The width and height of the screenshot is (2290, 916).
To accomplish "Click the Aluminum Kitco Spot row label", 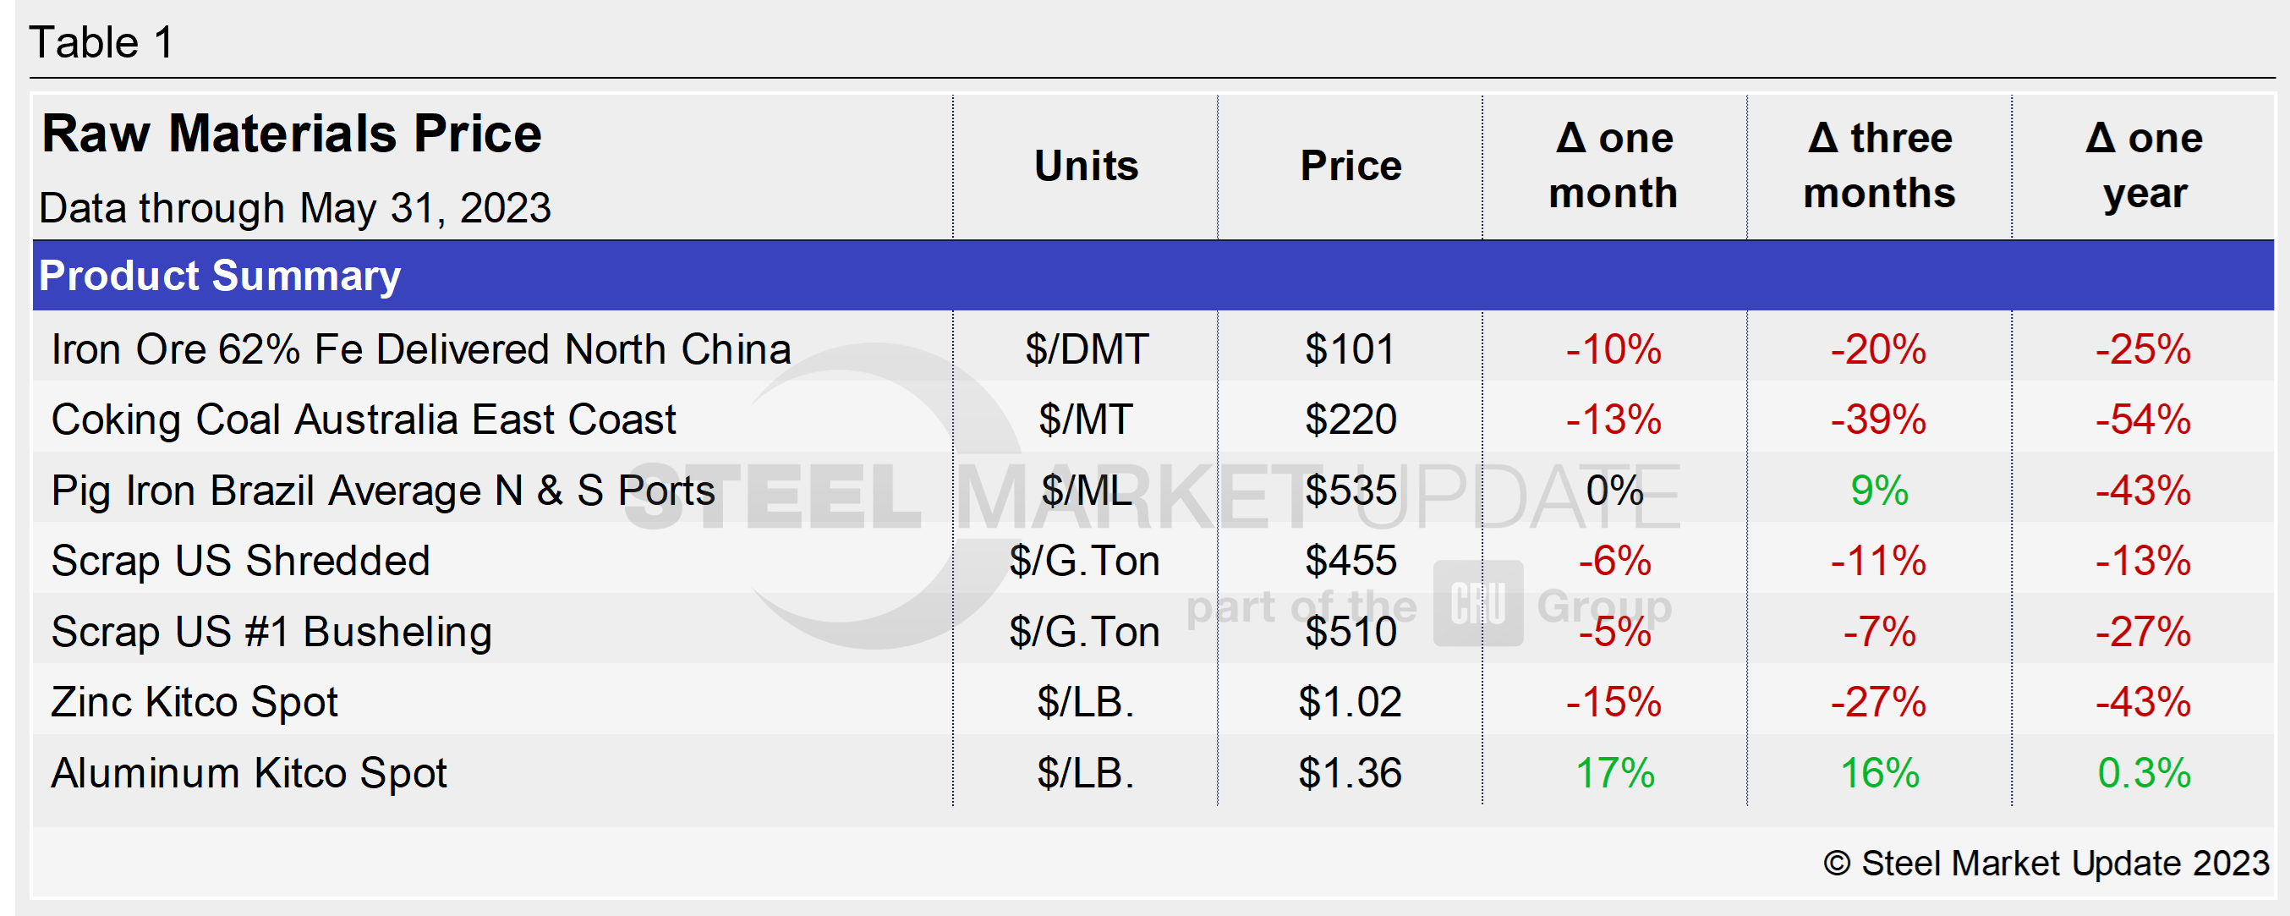I will tap(249, 773).
